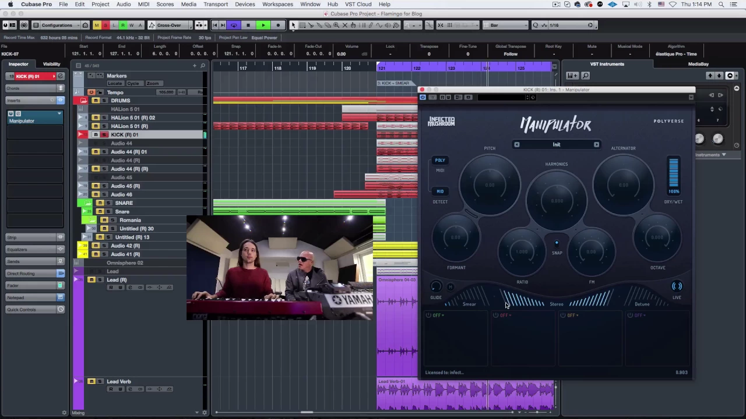Toggle the SNAP switch in Manipulator
Image resolution: width=746 pixels, height=419 pixels.
[557, 243]
